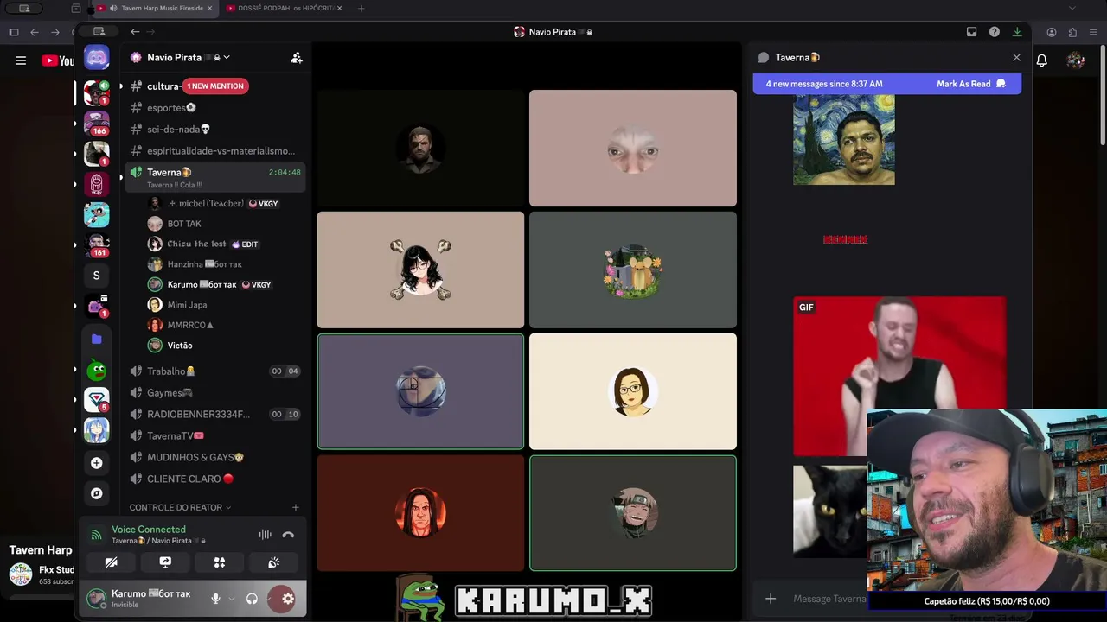The image size is (1107, 622).
Task: Open Discord help question mark
Action: pos(995,32)
